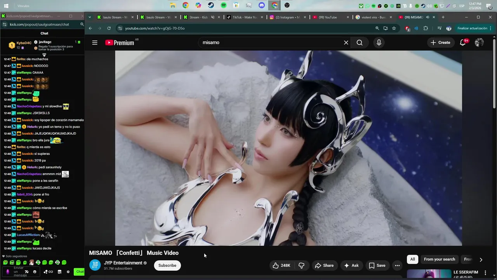Open Steam from the taskbar
Viewport: 497px width, 280px height.
coord(211,5)
